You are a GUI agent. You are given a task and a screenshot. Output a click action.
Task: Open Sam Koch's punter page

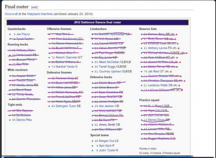105,146
